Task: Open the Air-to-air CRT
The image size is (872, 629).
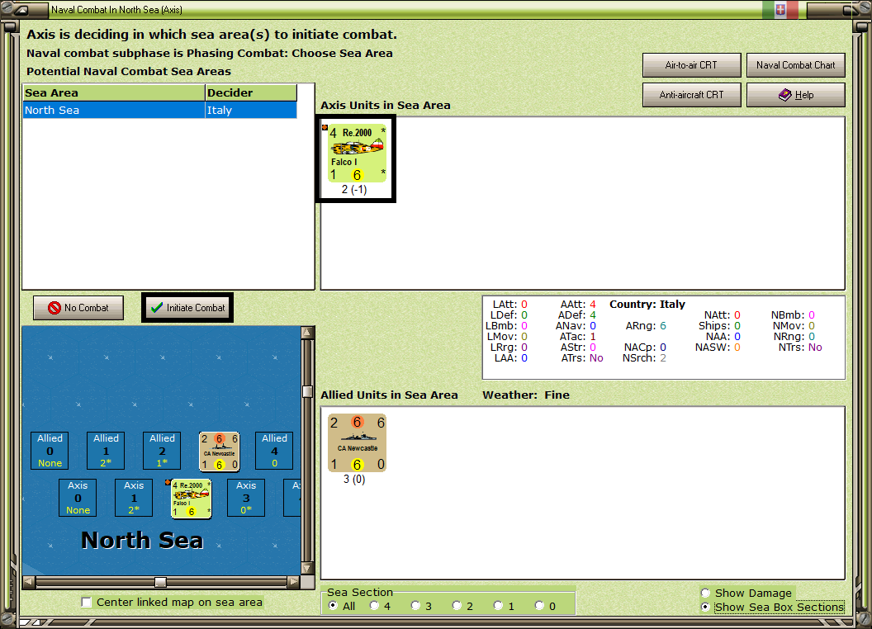Action: point(691,65)
